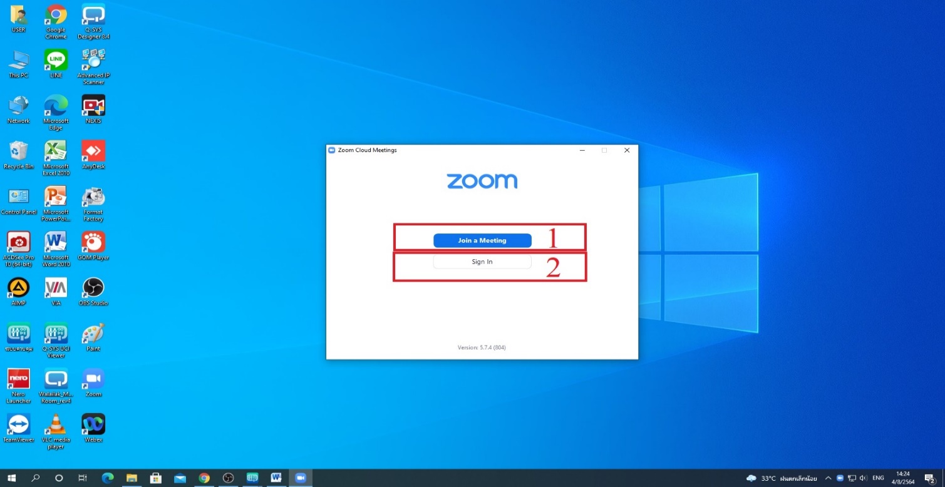Select the Q-SYS UCI Viewer desktop shortcut
945x487 pixels.
(56, 341)
